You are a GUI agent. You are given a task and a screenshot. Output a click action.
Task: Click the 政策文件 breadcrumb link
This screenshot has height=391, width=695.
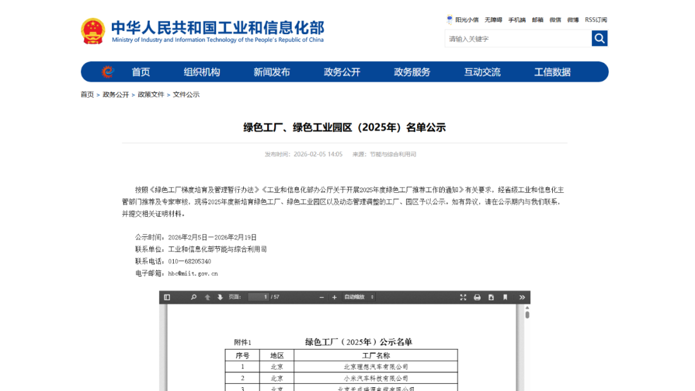pyautogui.click(x=151, y=95)
